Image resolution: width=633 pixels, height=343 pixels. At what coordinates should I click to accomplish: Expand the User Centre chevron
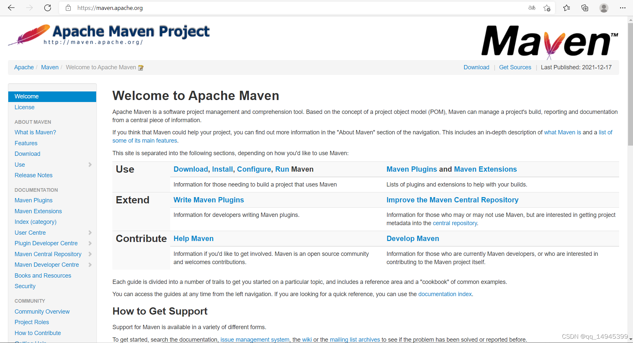click(90, 232)
